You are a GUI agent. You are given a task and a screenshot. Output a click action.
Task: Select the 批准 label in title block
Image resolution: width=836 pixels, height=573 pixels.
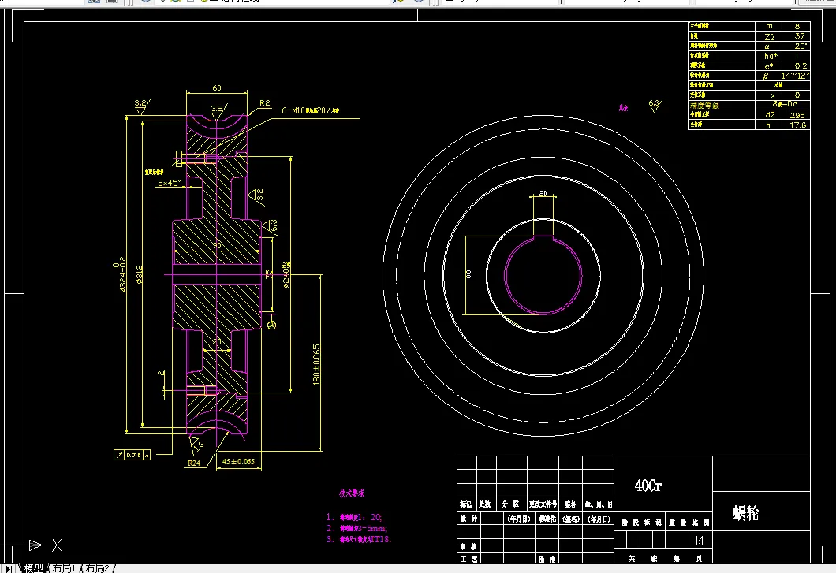point(547,559)
